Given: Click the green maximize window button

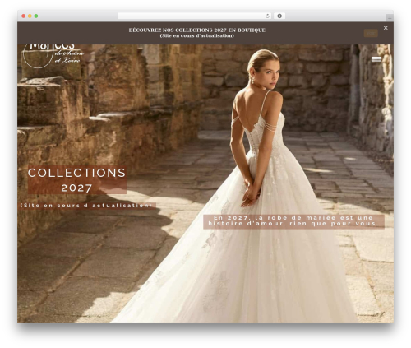Looking at the screenshot, I should click(36, 16).
